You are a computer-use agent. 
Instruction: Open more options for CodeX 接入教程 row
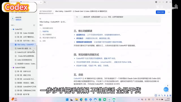pos(35,48)
